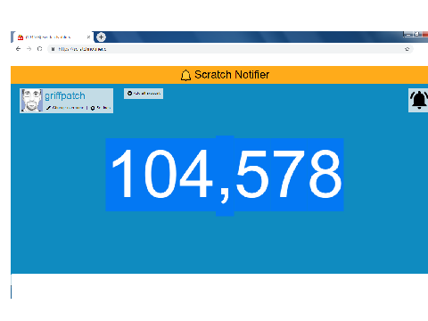Minimize the browser window
This screenshot has width=428, height=321.
(x=408, y=35)
